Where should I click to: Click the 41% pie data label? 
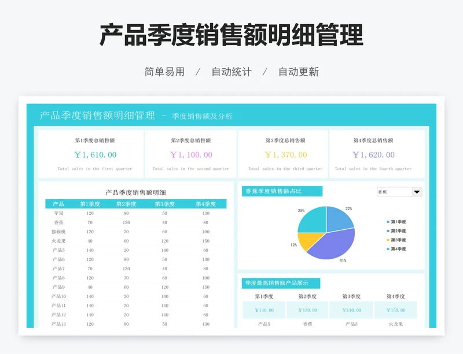tap(343, 260)
